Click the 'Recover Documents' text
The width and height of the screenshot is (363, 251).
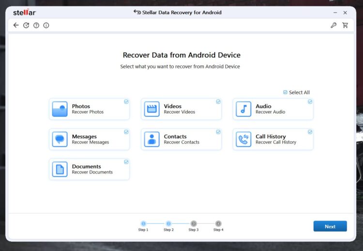click(x=92, y=172)
